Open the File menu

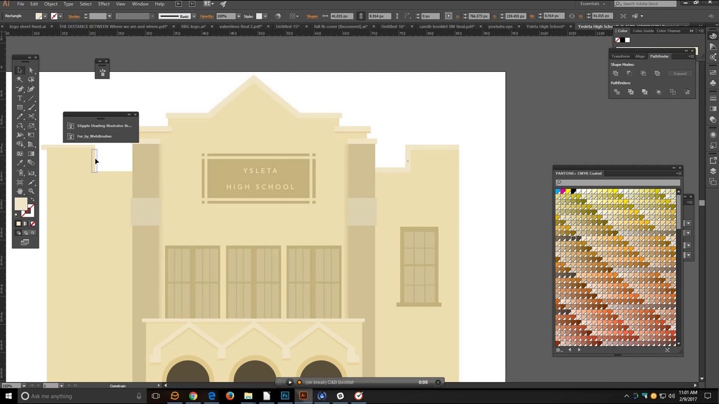(x=20, y=4)
